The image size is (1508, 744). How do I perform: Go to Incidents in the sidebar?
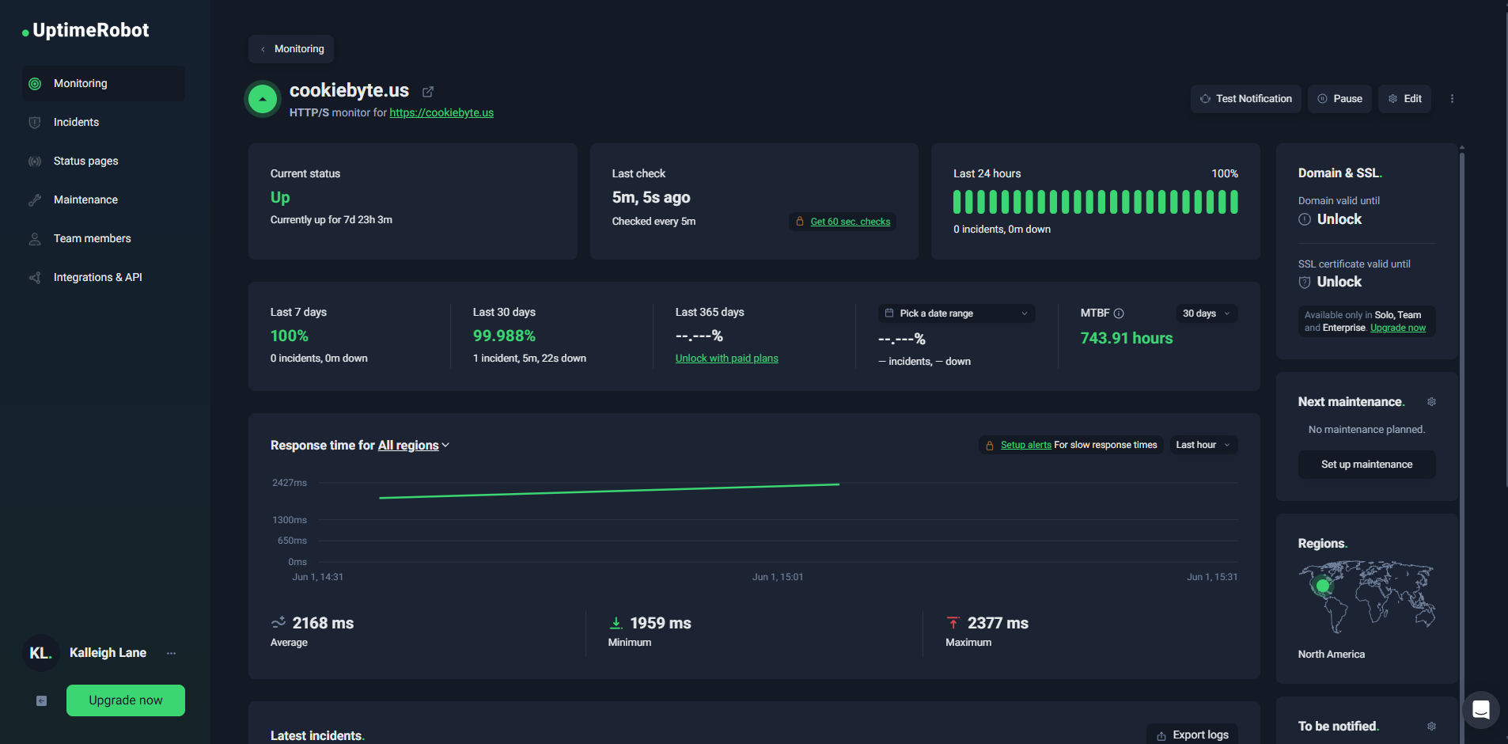103,123
